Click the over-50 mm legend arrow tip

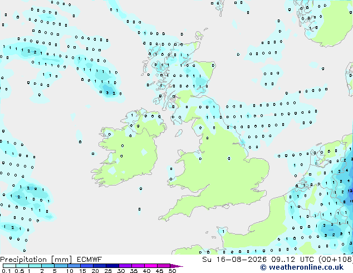click(x=176, y=266)
